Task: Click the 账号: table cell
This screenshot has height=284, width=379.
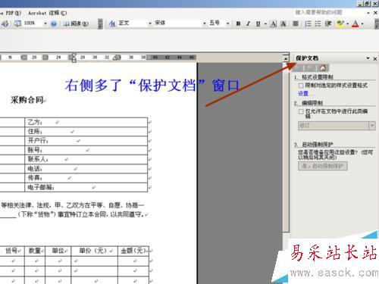Action: 86,150
